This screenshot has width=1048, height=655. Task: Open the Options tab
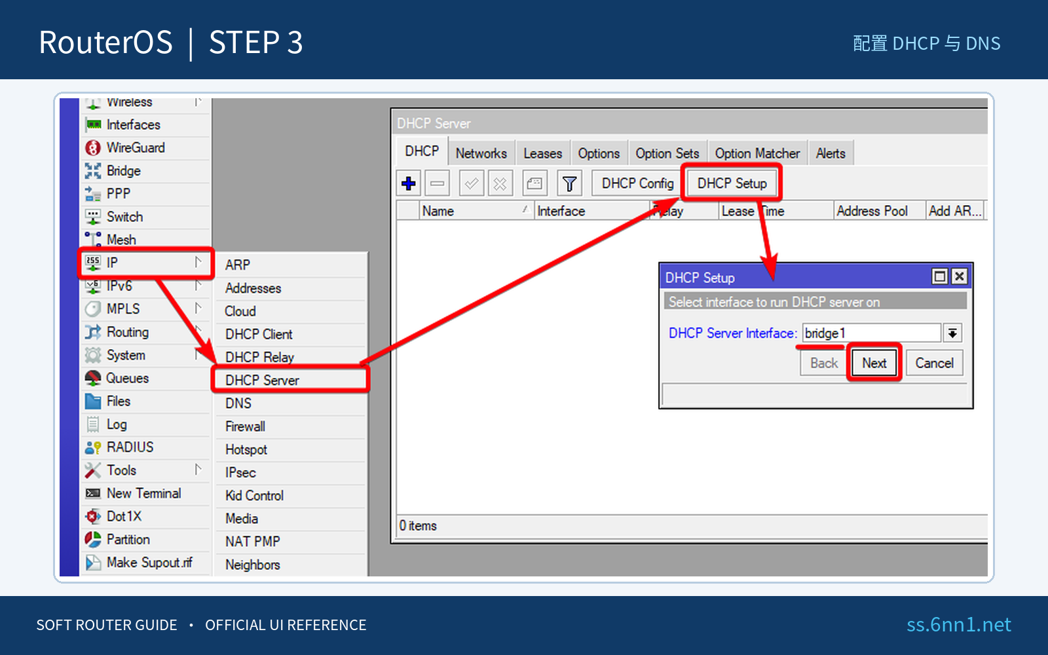(x=599, y=153)
